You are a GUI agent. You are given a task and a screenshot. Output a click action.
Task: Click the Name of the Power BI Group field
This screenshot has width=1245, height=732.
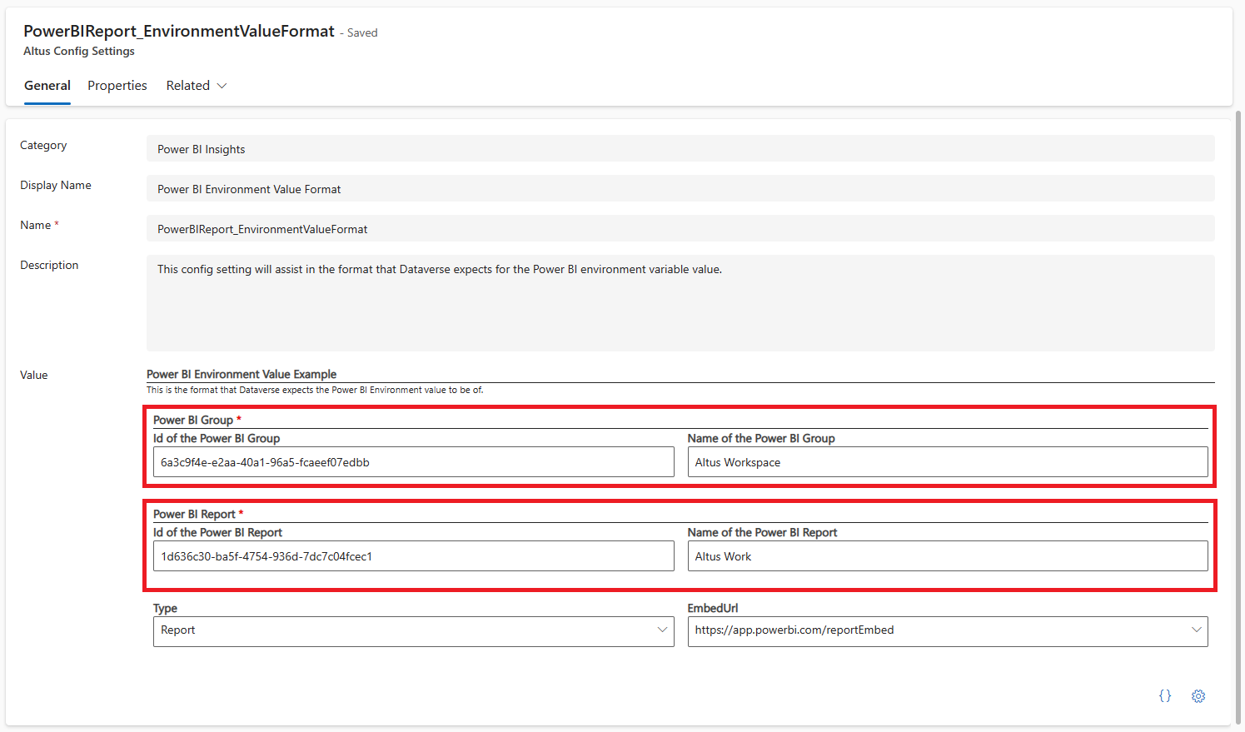(948, 462)
